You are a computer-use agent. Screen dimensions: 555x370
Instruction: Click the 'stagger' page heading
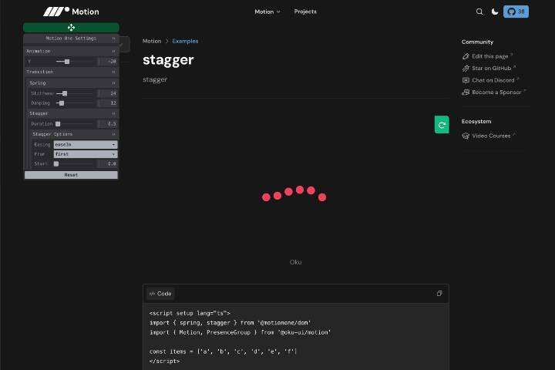pyautogui.click(x=168, y=60)
